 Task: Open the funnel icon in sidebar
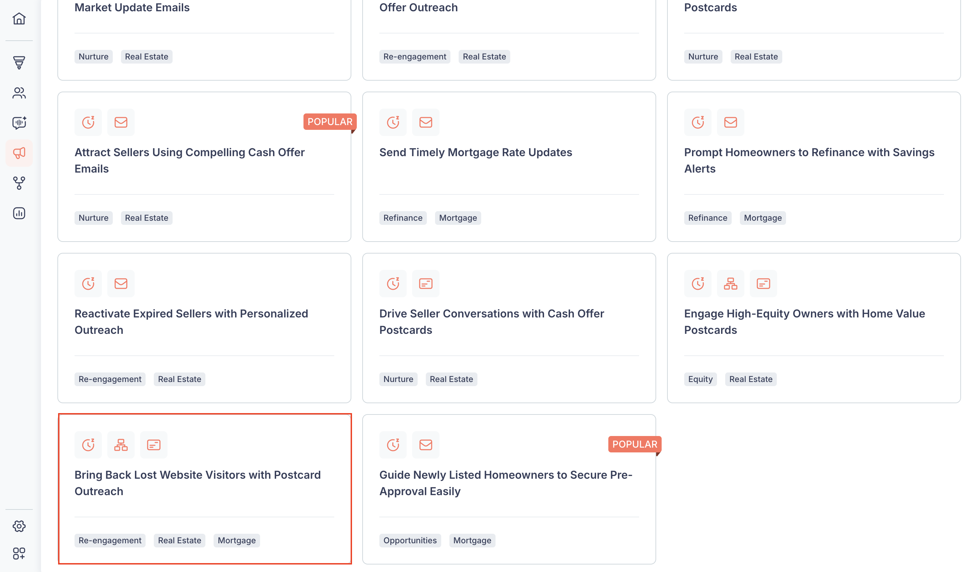(x=19, y=62)
